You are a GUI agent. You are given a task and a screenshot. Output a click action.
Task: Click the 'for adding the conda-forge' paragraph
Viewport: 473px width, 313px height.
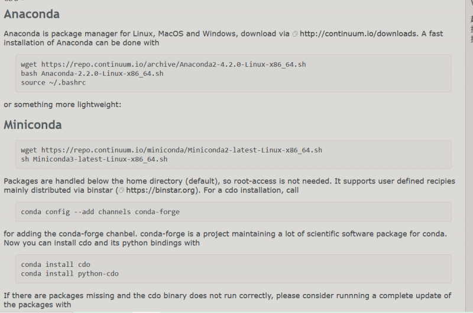pos(225,234)
